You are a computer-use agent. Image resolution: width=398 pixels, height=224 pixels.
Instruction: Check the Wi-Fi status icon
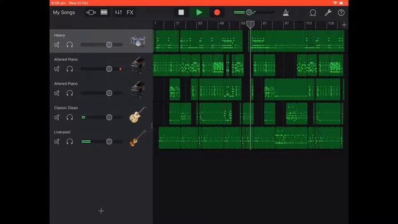(x=335, y=2)
